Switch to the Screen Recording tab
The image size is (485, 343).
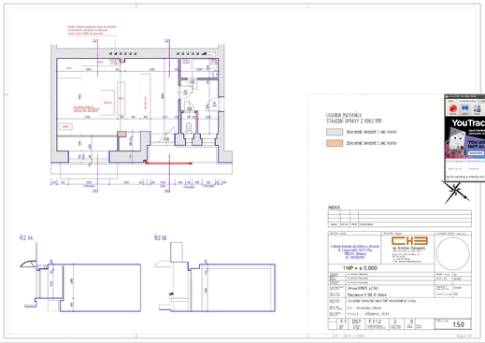pos(467,101)
